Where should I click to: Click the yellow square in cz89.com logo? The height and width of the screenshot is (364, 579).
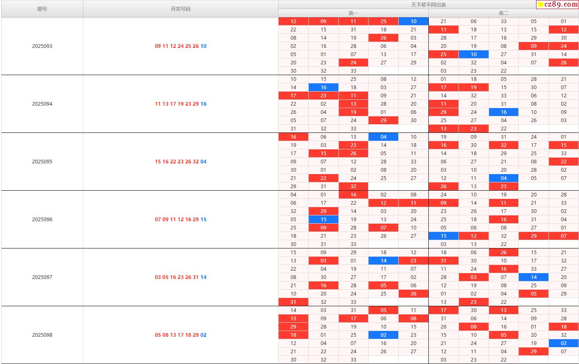pos(540,5)
